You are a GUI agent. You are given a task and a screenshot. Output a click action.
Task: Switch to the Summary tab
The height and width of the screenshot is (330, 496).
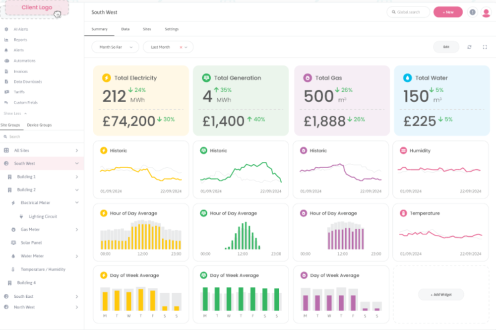click(99, 29)
